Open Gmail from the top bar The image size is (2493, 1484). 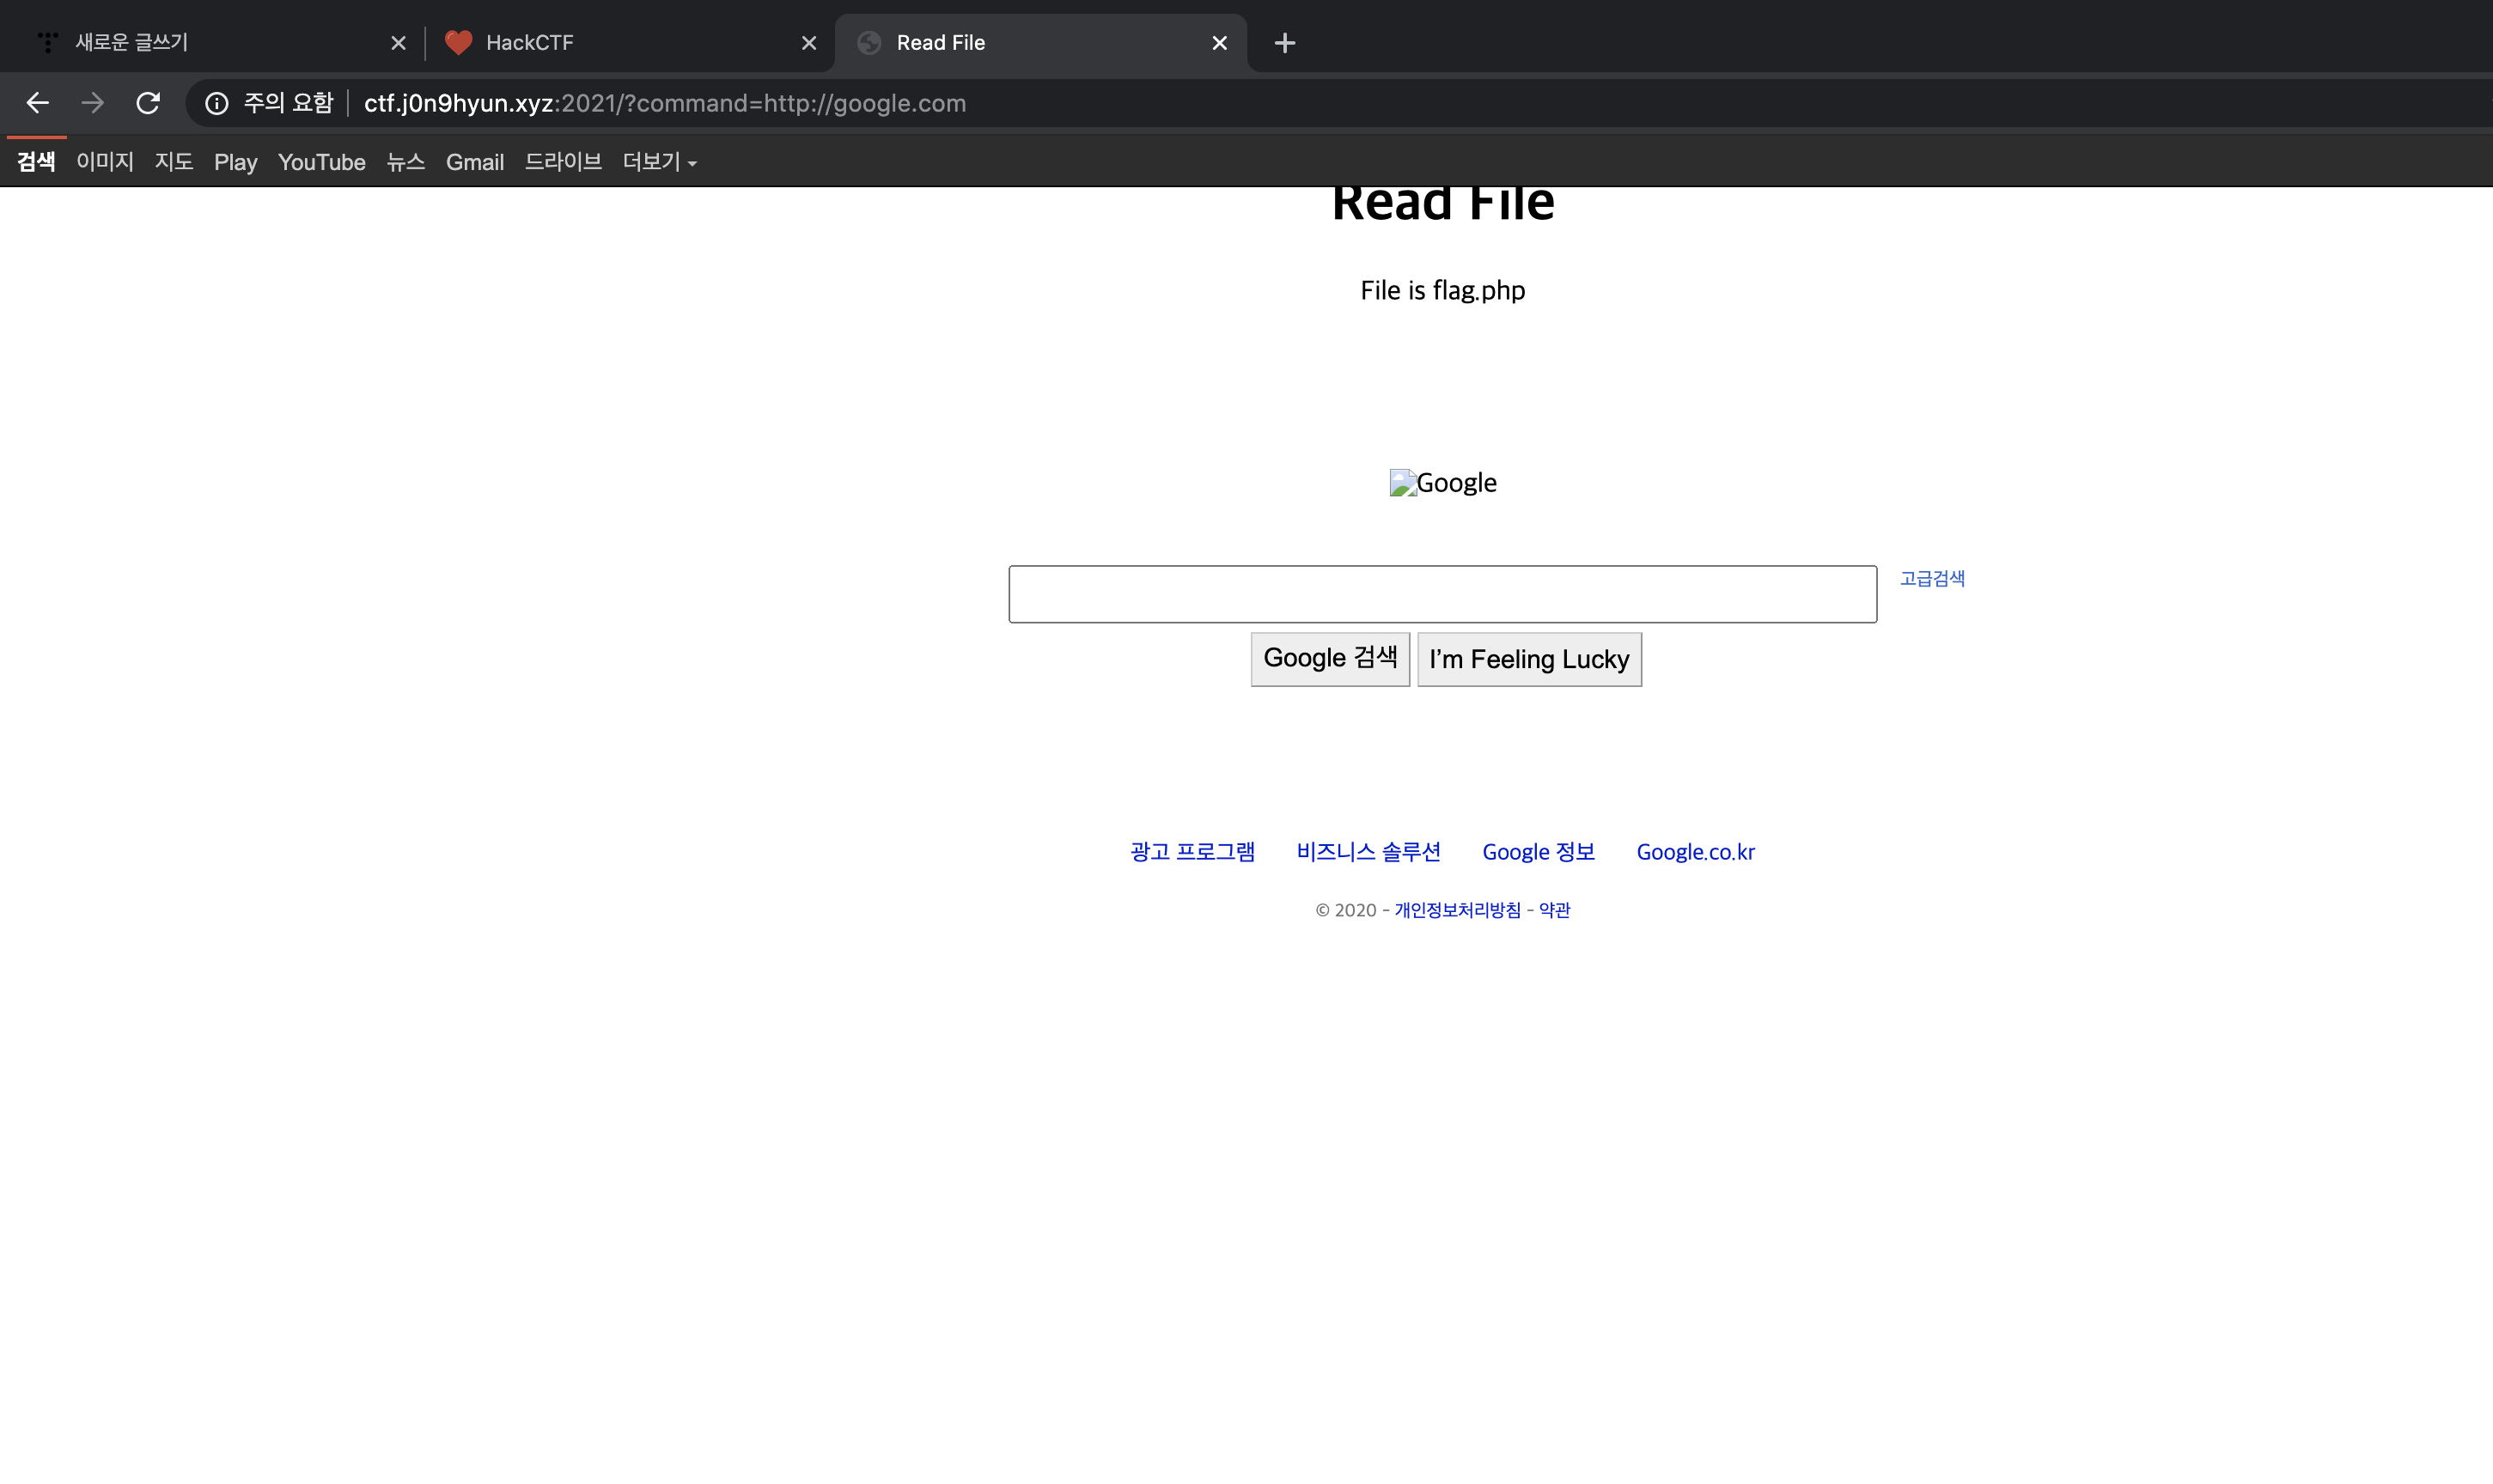[474, 162]
